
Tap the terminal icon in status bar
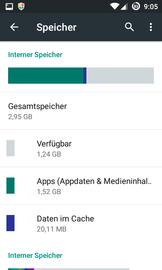point(9,6)
